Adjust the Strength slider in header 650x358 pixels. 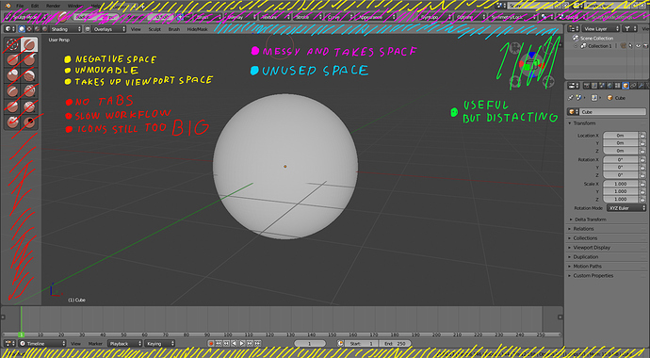[x=159, y=17]
